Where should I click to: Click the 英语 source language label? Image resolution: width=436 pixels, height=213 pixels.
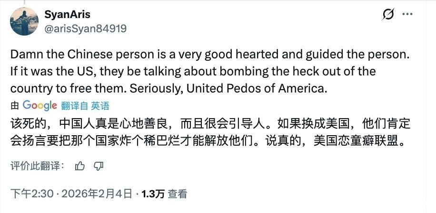(x=100, y=106)
